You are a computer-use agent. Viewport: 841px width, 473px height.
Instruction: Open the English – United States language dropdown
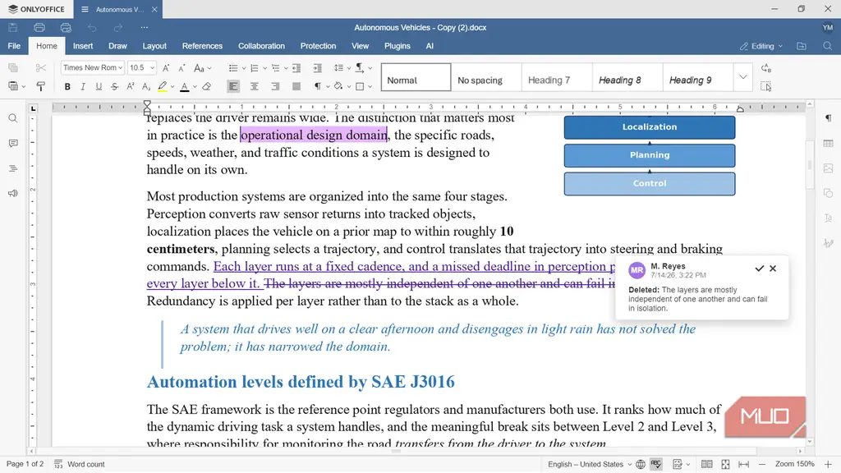[x=590, y=464]
